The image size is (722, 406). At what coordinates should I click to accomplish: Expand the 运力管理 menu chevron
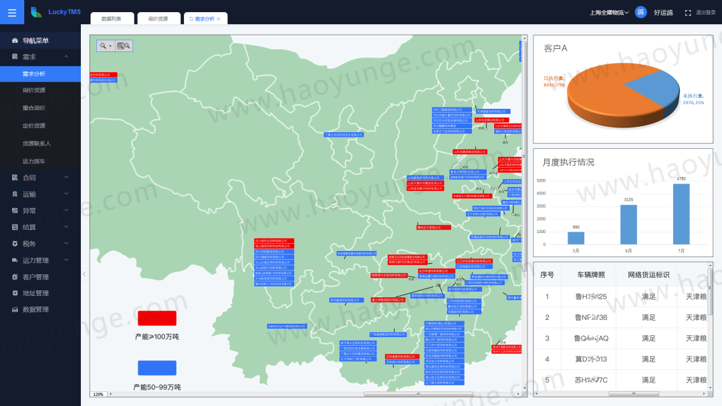coord(66,260)
